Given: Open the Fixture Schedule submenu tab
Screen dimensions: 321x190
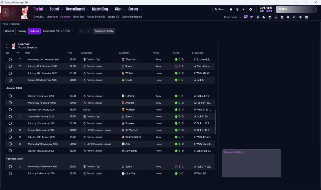Looking at the screenshot, I should (x=96, y=17).
